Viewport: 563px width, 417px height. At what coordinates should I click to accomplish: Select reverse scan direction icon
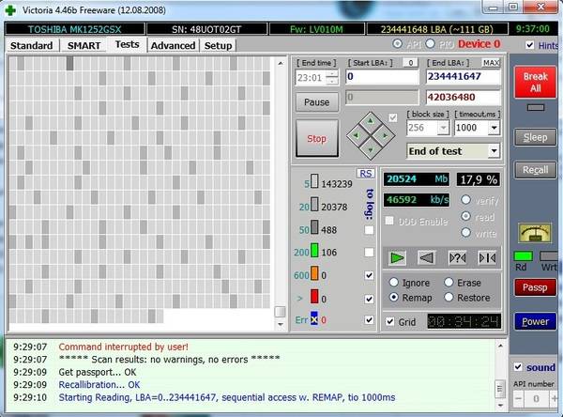coord(427,257)
